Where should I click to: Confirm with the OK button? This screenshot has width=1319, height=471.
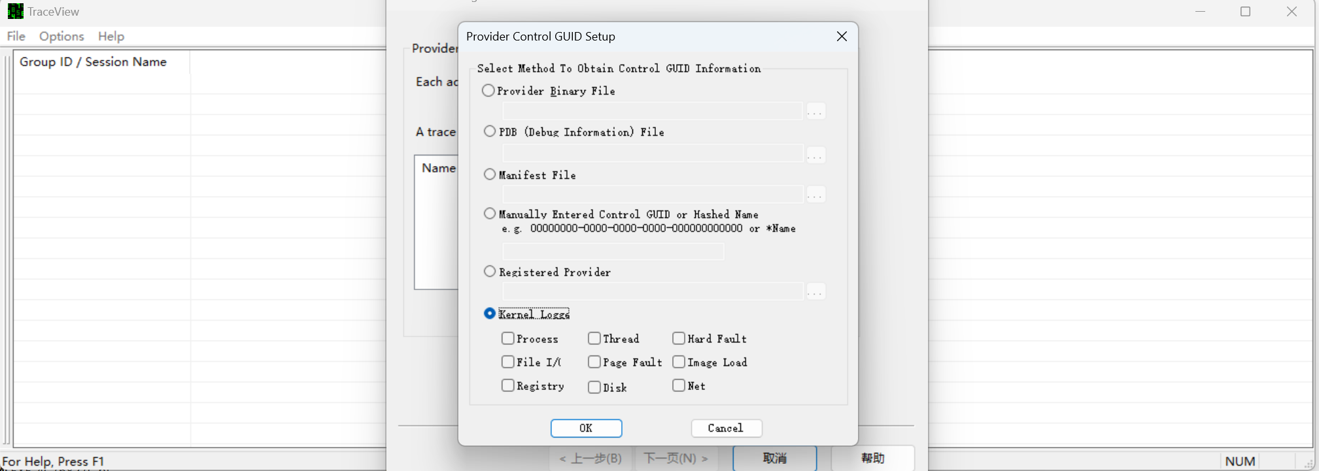tap(586, 428)
